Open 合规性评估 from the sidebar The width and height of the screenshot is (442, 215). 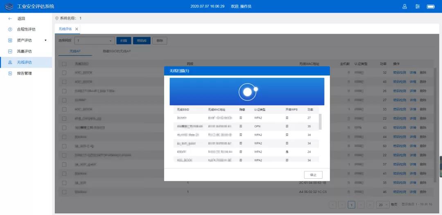(x=26, y=29)
